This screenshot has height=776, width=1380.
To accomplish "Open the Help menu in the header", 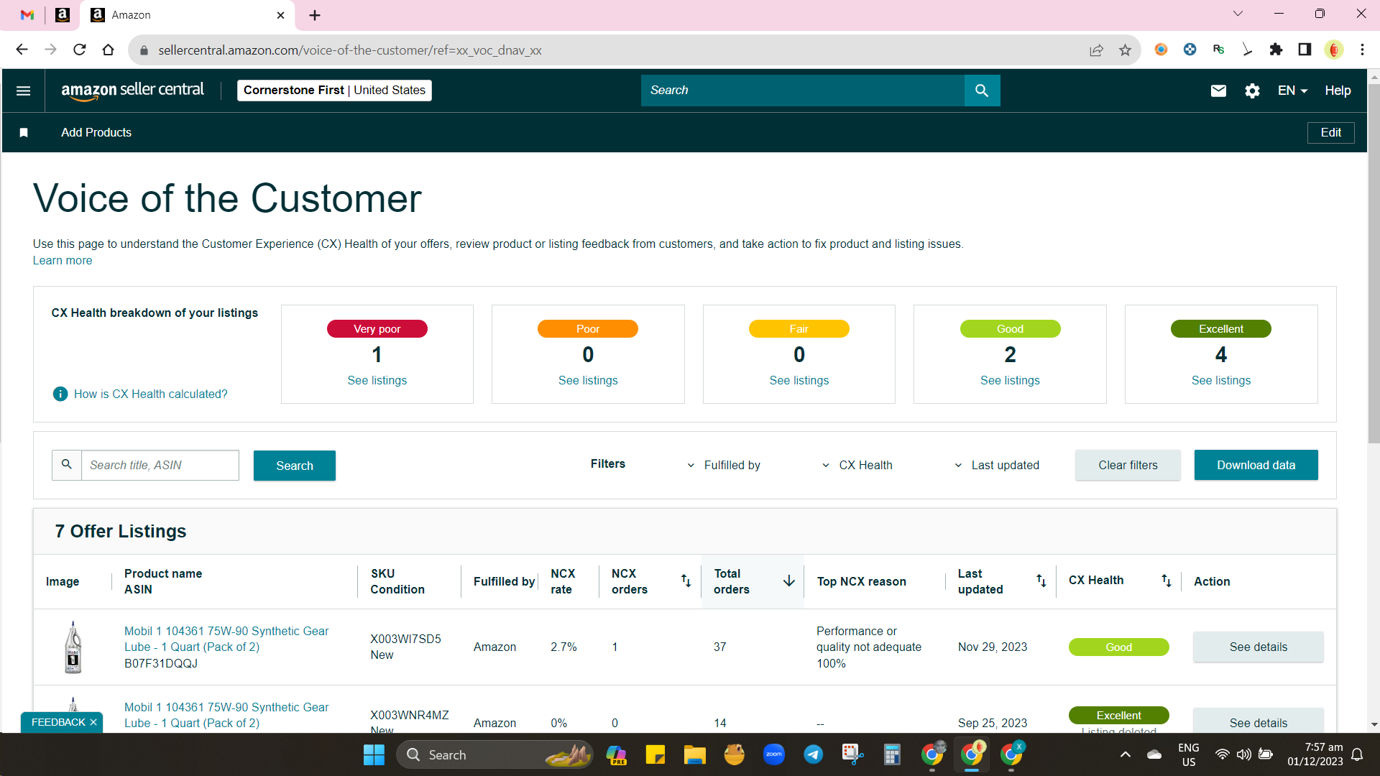I will pos(1338,91).
